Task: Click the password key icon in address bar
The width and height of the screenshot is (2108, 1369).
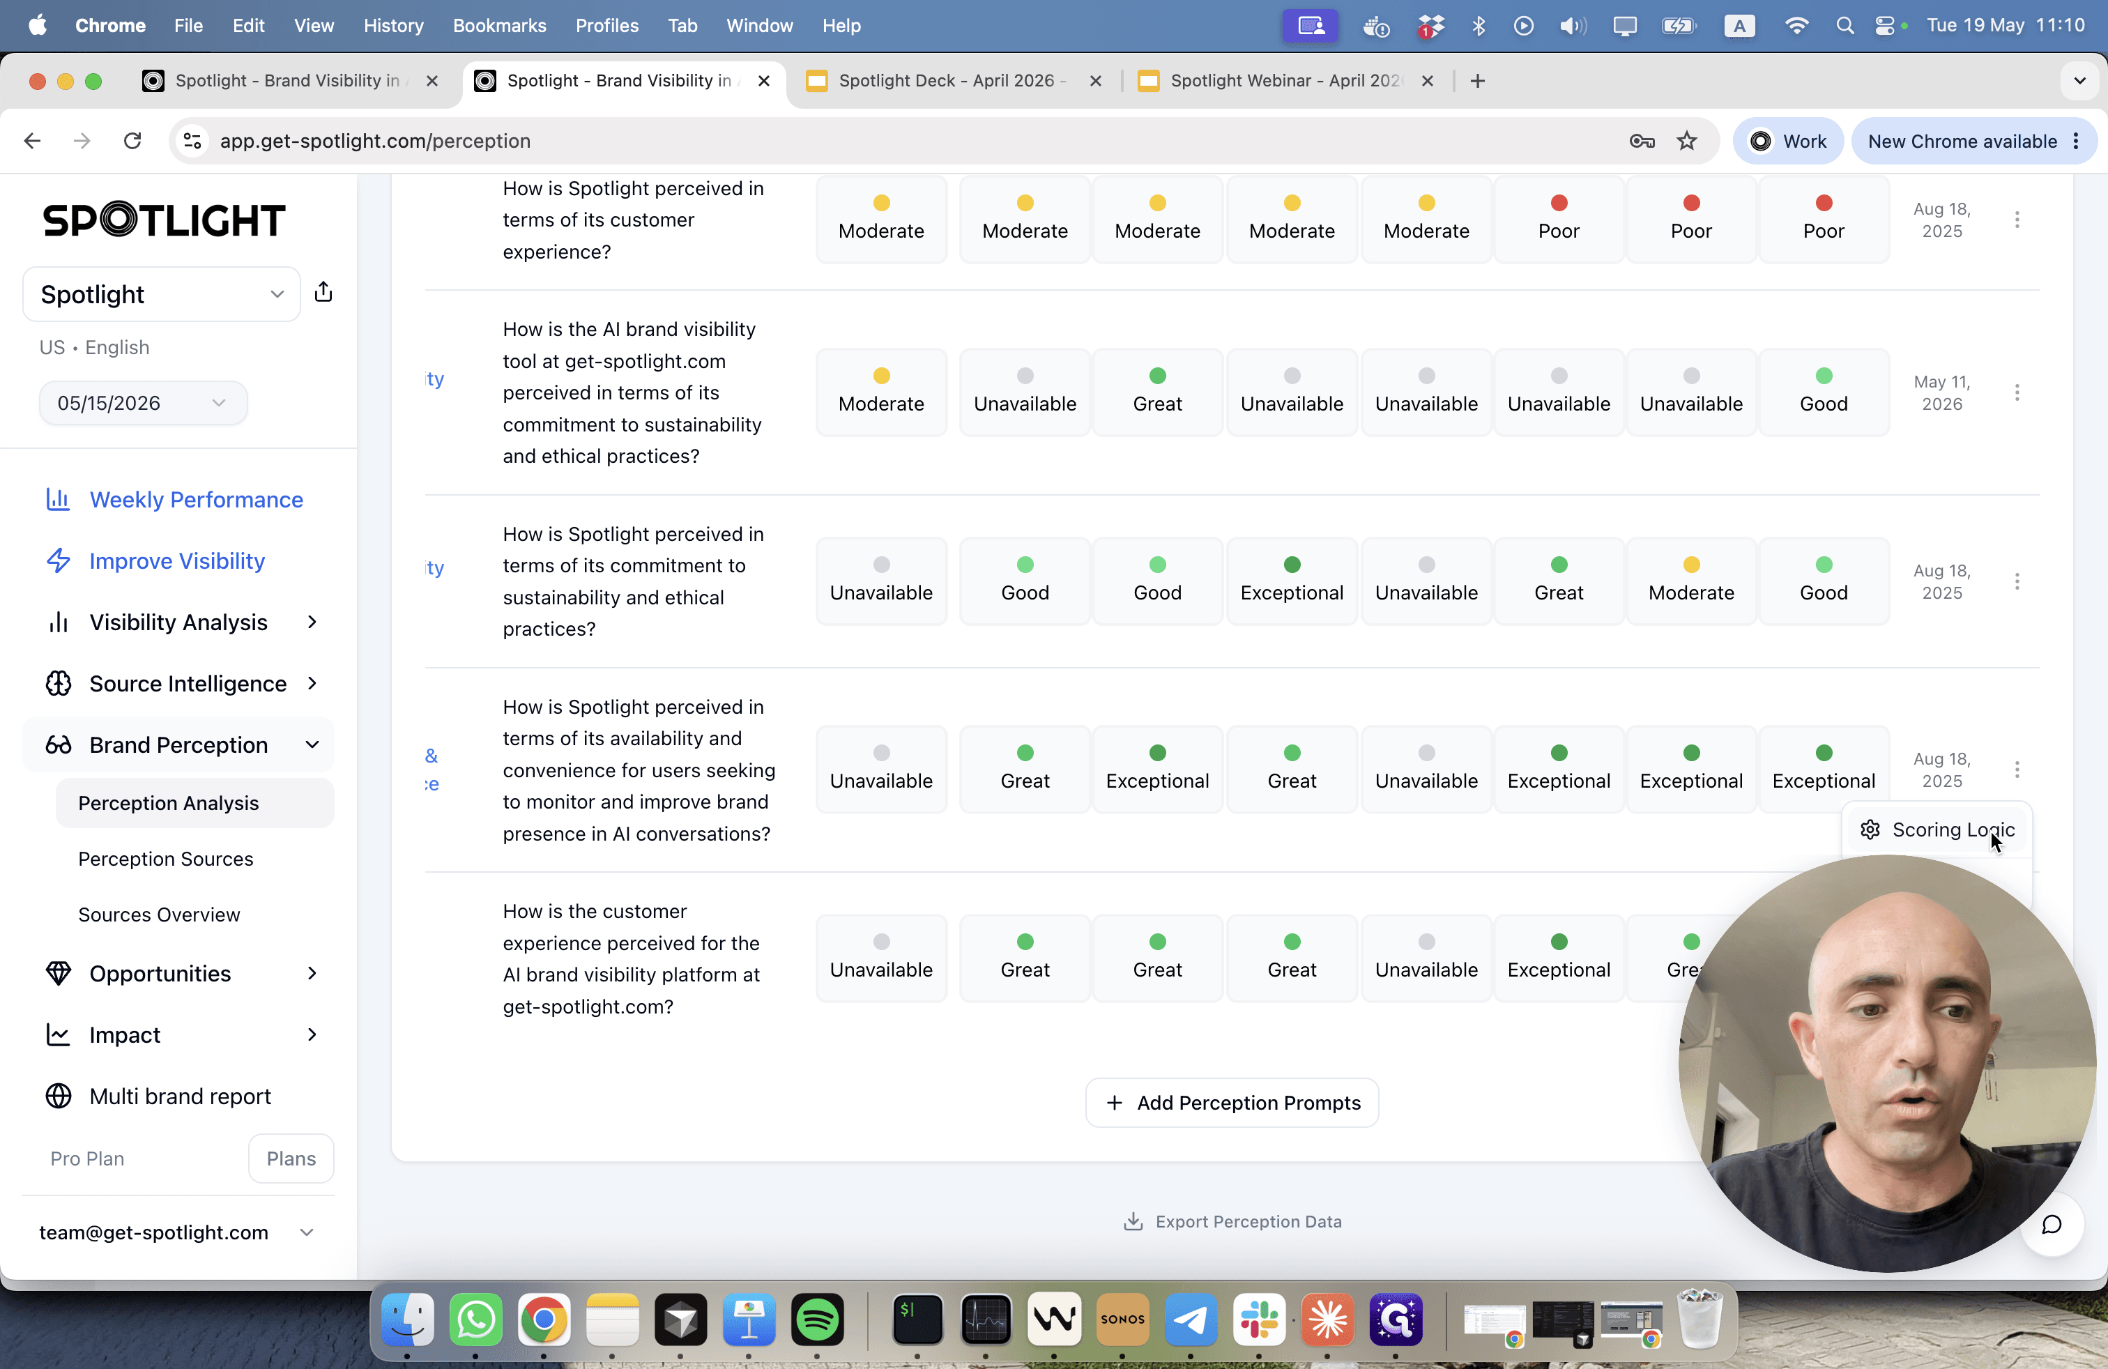Action: click(1641, 141)
